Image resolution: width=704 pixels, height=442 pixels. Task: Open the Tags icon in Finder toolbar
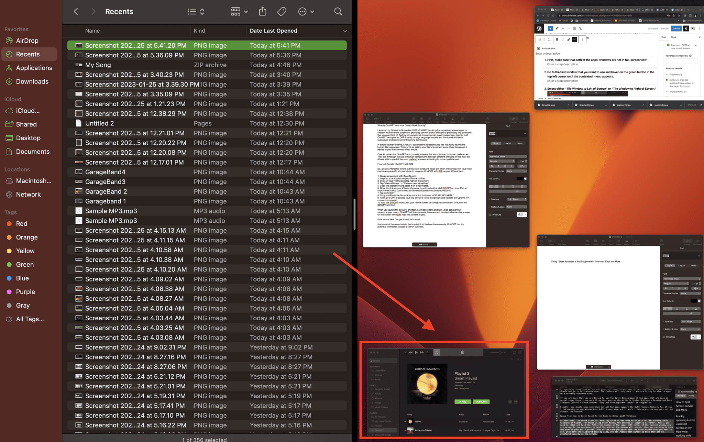pyautogui.click(x=282, y=11)
